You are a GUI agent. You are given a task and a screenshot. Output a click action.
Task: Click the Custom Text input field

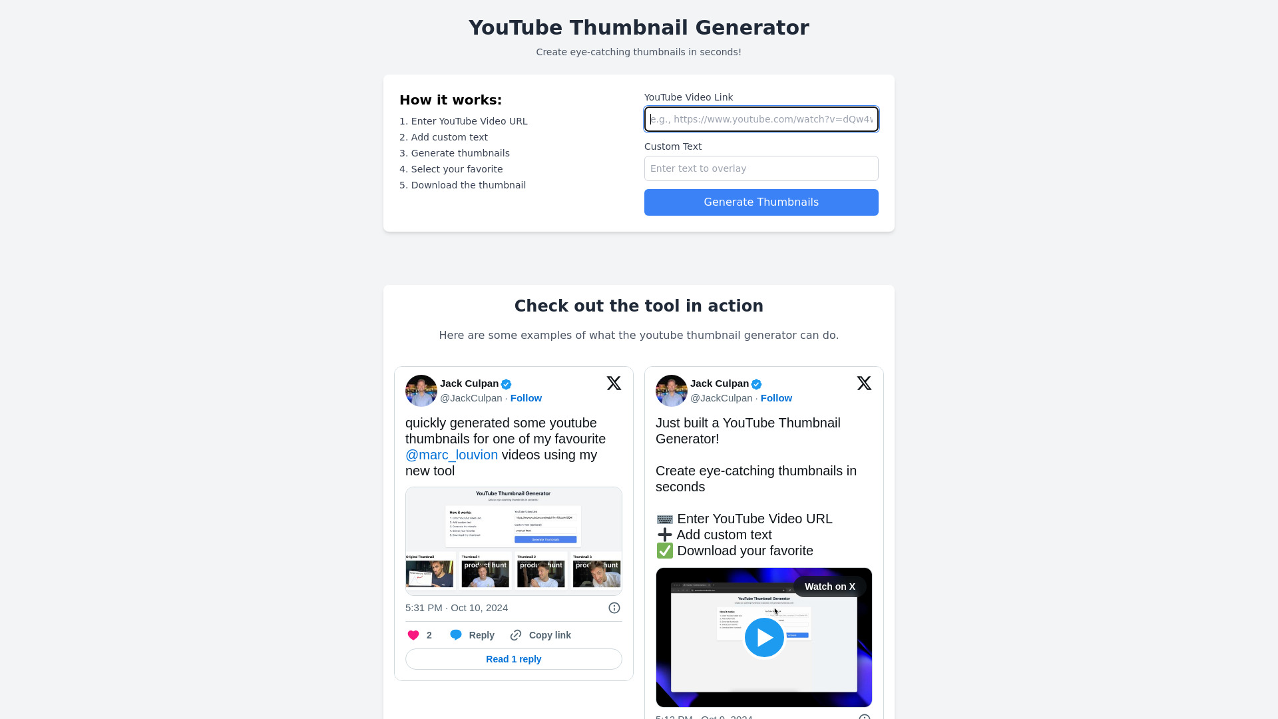pyautogui.click(x=761, y=168)
